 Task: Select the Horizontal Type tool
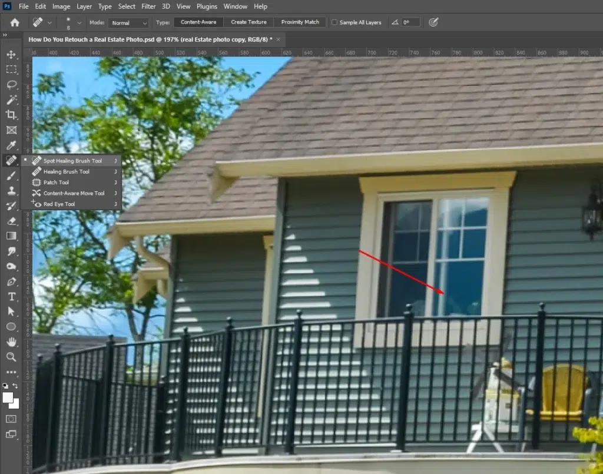click(x=11, y=296)
